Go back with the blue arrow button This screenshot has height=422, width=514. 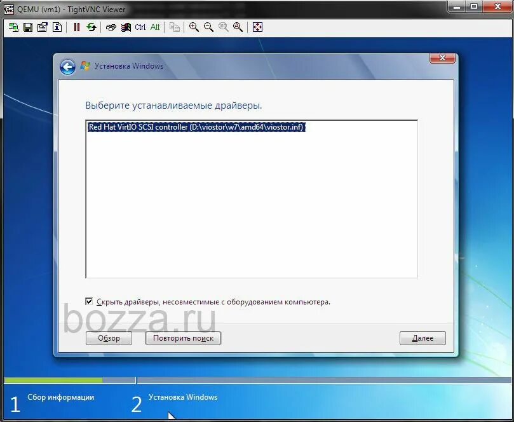[x=67, y=67]
